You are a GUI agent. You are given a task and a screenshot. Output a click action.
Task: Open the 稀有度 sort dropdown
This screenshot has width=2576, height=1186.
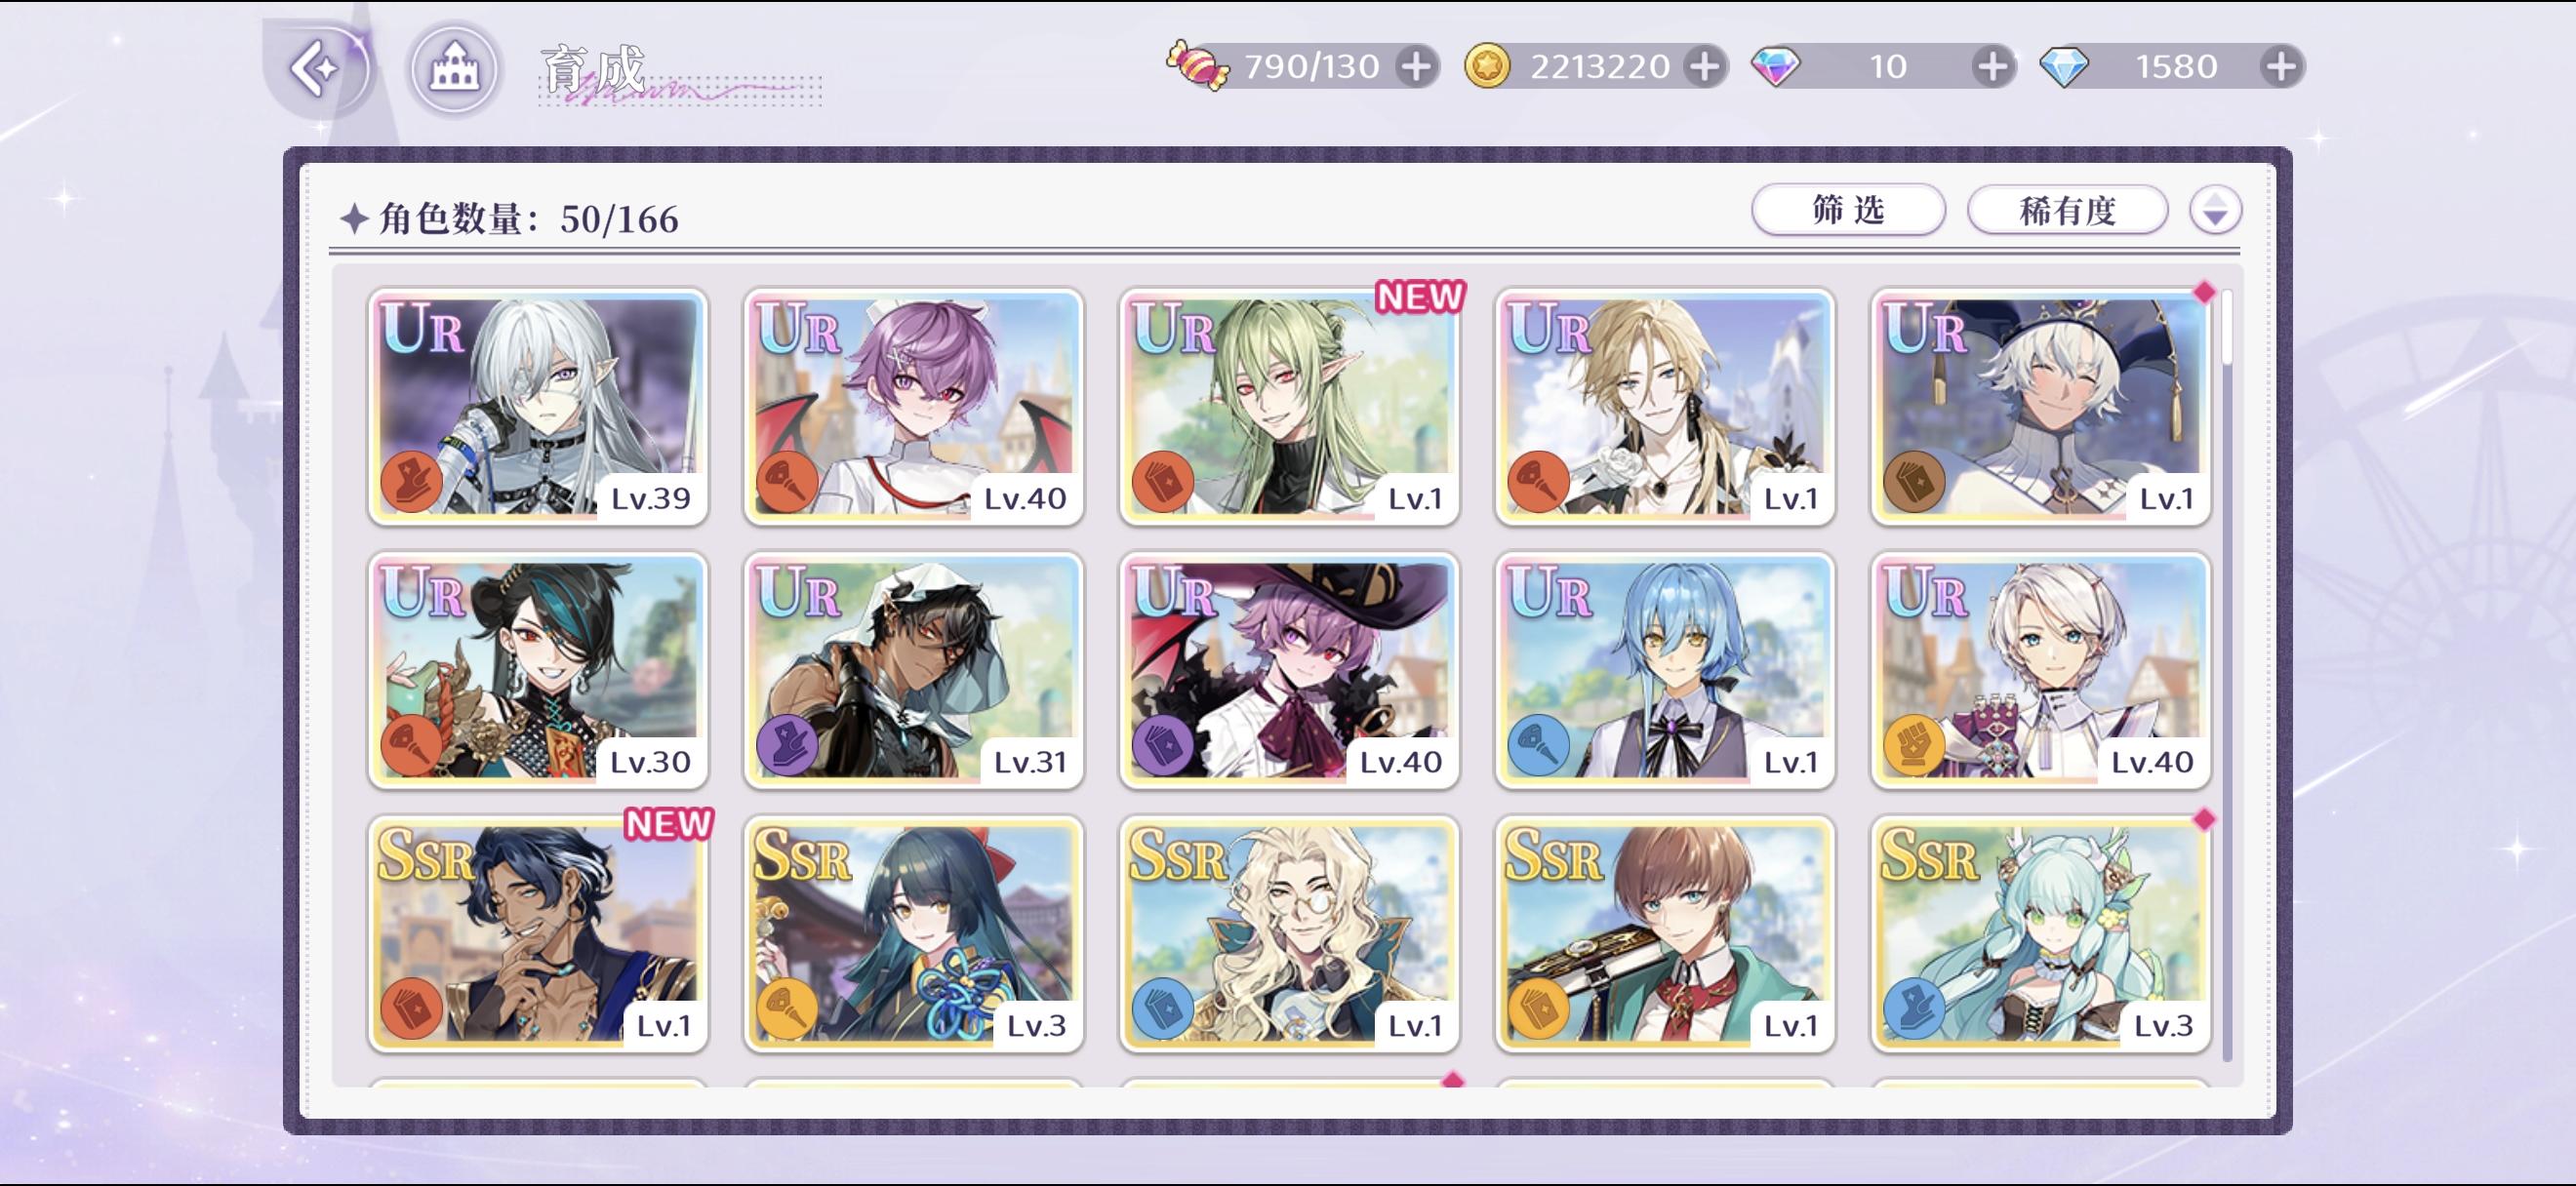tap(2067, 210)
